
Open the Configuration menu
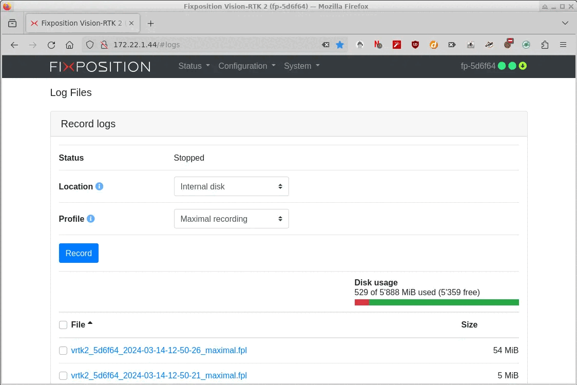click(x=246, y=66)
